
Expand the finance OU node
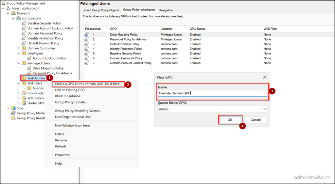click(24, 88)
